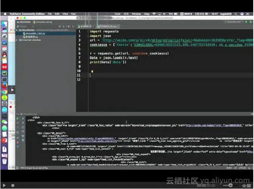
Task: Click the 全屏 fullscreen button
Action: 246,186
